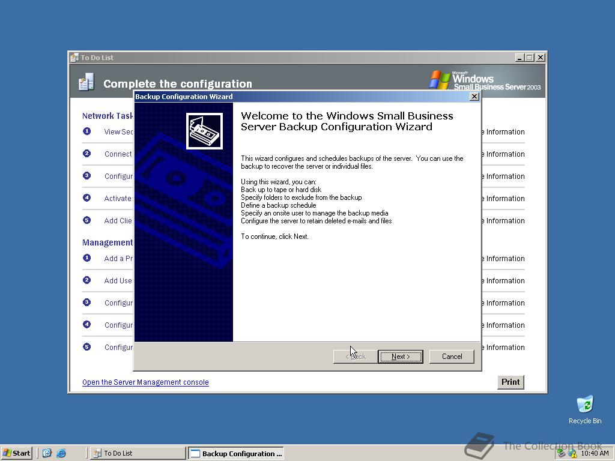
Task: Open the Connect task link in To Do List
Action: (x=118, y=154)
